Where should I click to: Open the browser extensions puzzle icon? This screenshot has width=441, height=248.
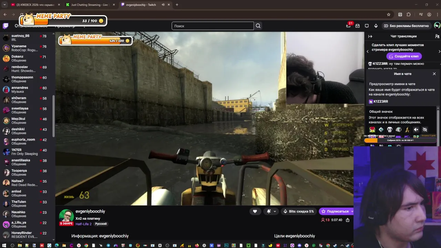409,14
